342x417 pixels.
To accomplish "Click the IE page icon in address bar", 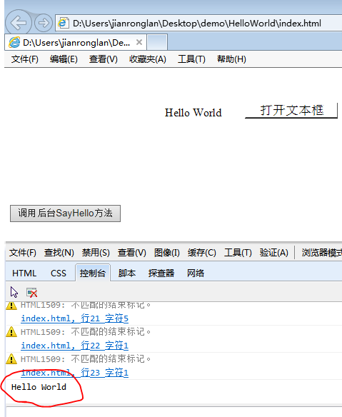I will (x=64, y=23).
